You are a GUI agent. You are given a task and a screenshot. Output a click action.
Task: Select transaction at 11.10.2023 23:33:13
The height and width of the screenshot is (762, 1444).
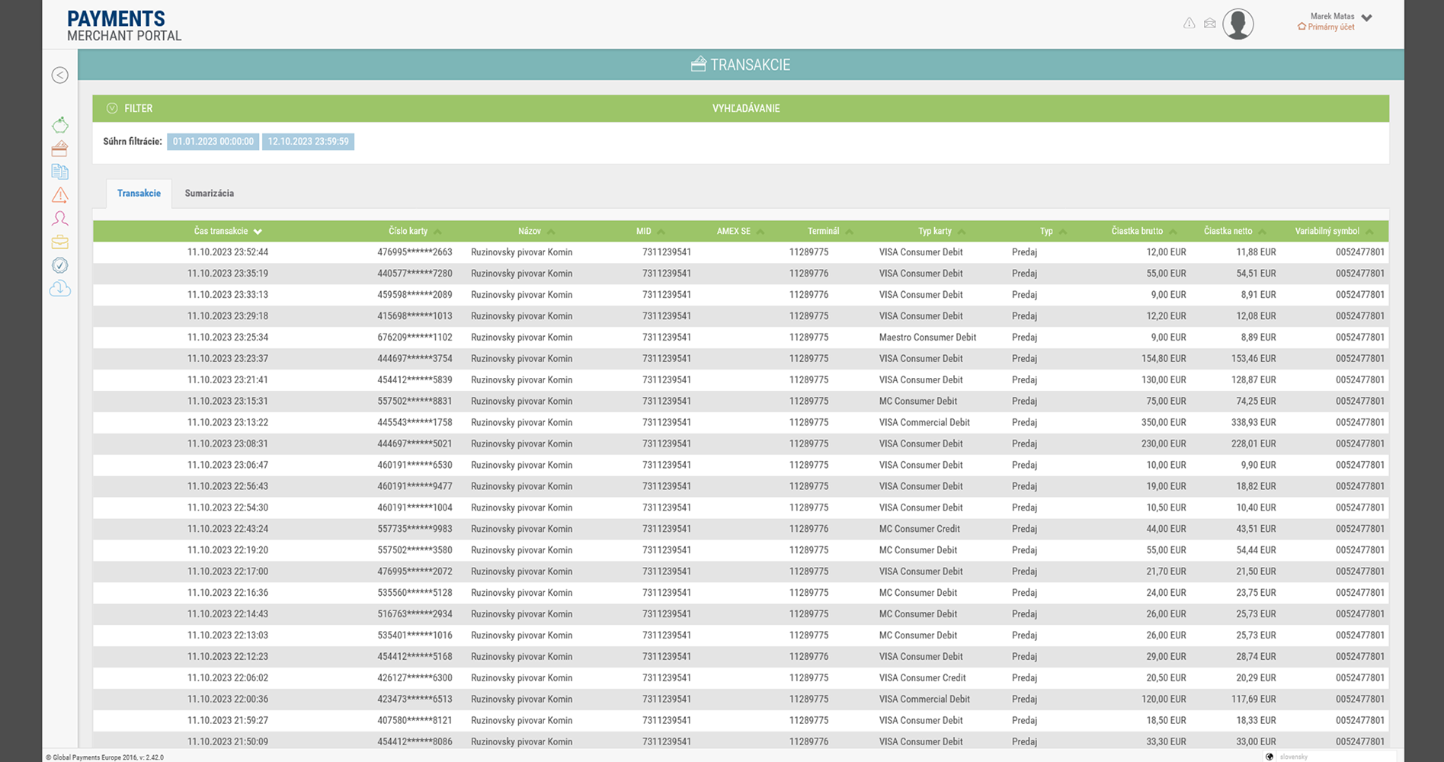tap(228, 295)
